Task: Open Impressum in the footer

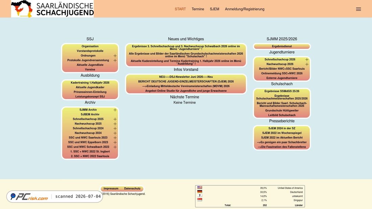Action: click(x=111, y=189)
